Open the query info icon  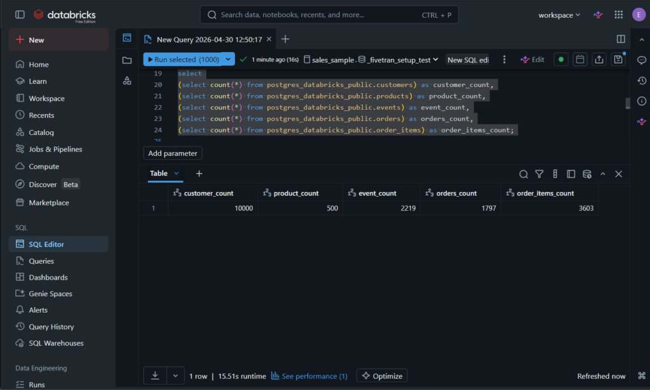pyautogui.click(x=642, y=101)
